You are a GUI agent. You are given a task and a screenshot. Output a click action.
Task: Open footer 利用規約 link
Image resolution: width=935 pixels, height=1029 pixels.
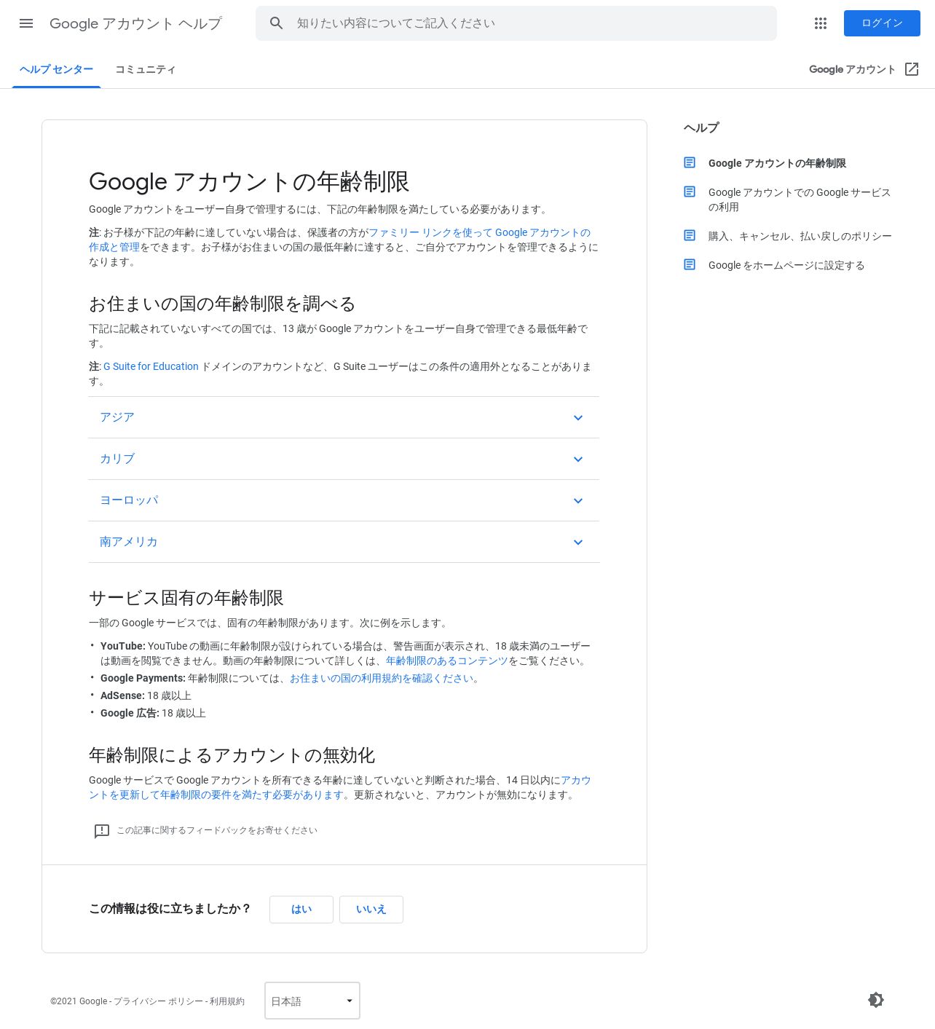(x=227, y=1001)
